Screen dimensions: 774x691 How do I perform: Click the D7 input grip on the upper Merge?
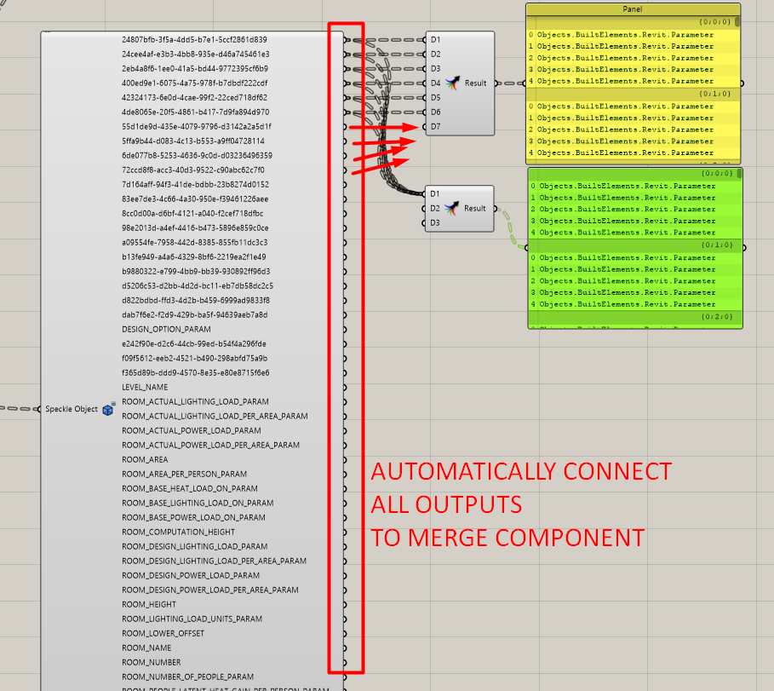(x=423, y=125)
